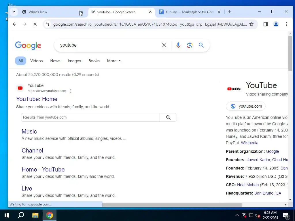Stop loading the page

point(35,24)
